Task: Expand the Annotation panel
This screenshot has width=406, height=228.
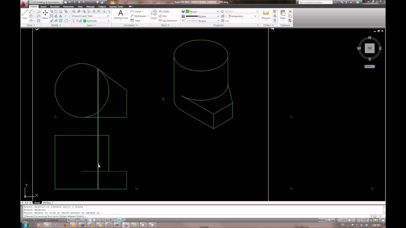Action: pos(130,25)
